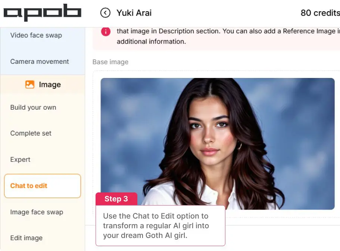340x251 pixels.
Task: Click the 80 credits balance
Action: 320,13
